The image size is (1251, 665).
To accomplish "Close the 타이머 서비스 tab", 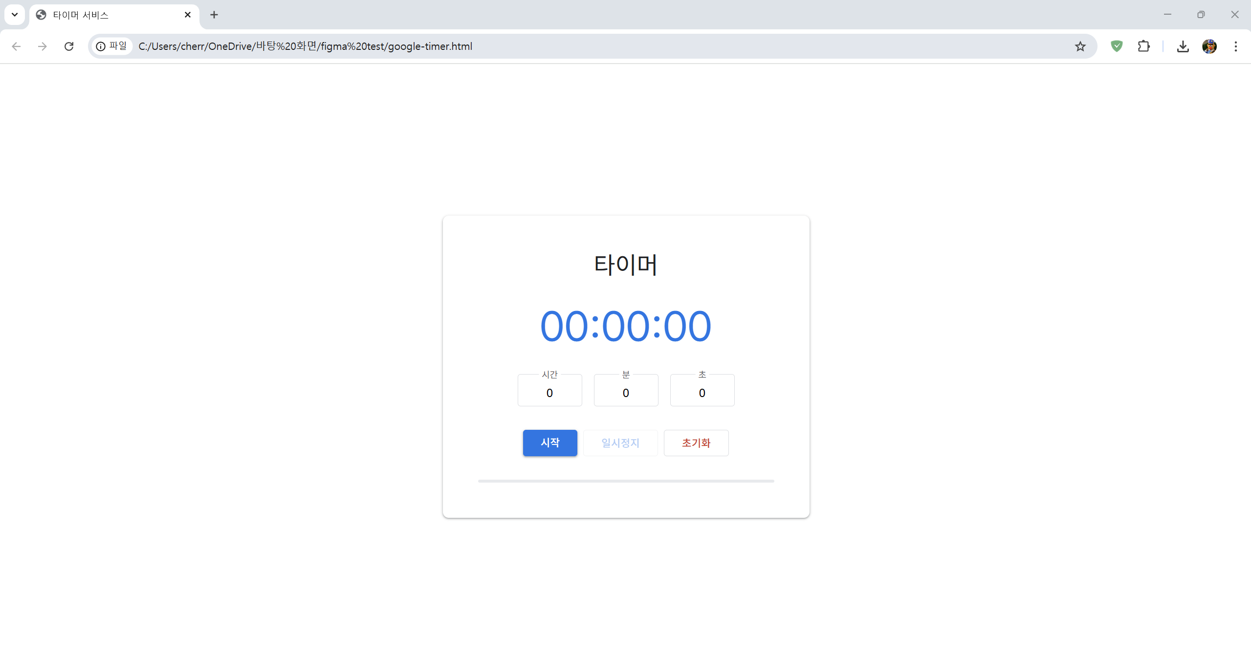I will tap(188, 15).
